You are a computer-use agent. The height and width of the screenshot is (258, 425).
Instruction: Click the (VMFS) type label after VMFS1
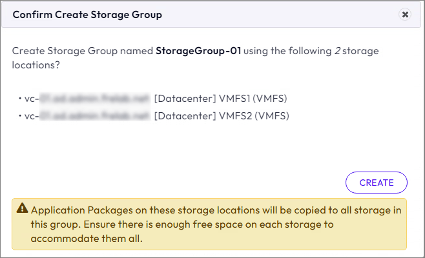pyautogui.click(x=270, y=99)
